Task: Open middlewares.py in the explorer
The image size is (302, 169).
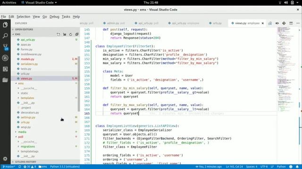Action: pos(45,54)
